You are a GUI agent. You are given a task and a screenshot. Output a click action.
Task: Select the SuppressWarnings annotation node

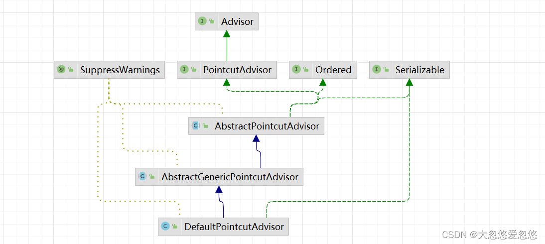(109, 70)
